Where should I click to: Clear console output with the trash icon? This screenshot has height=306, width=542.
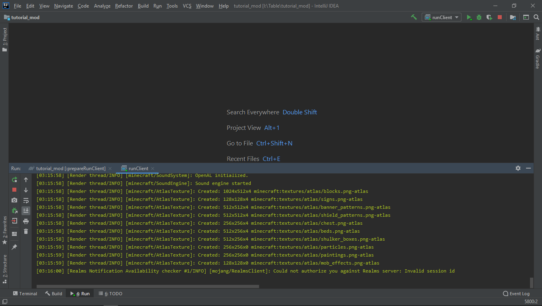tap(26, 231)
